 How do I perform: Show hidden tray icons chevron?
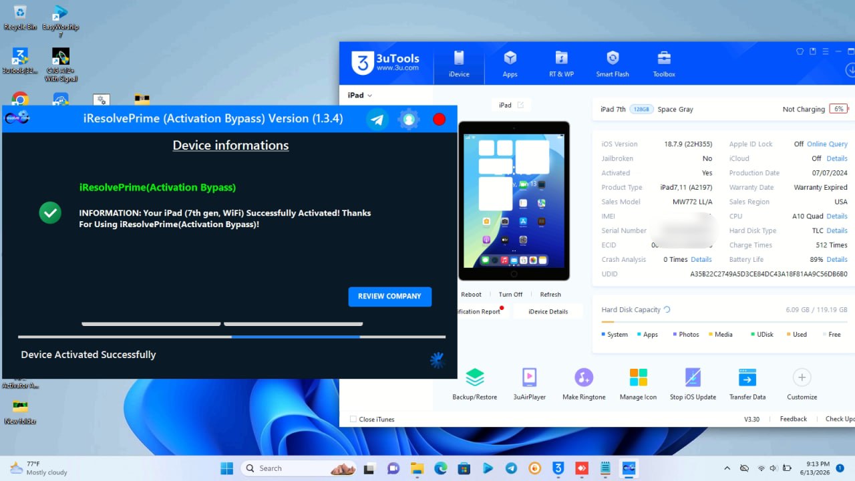pos(727,468)
